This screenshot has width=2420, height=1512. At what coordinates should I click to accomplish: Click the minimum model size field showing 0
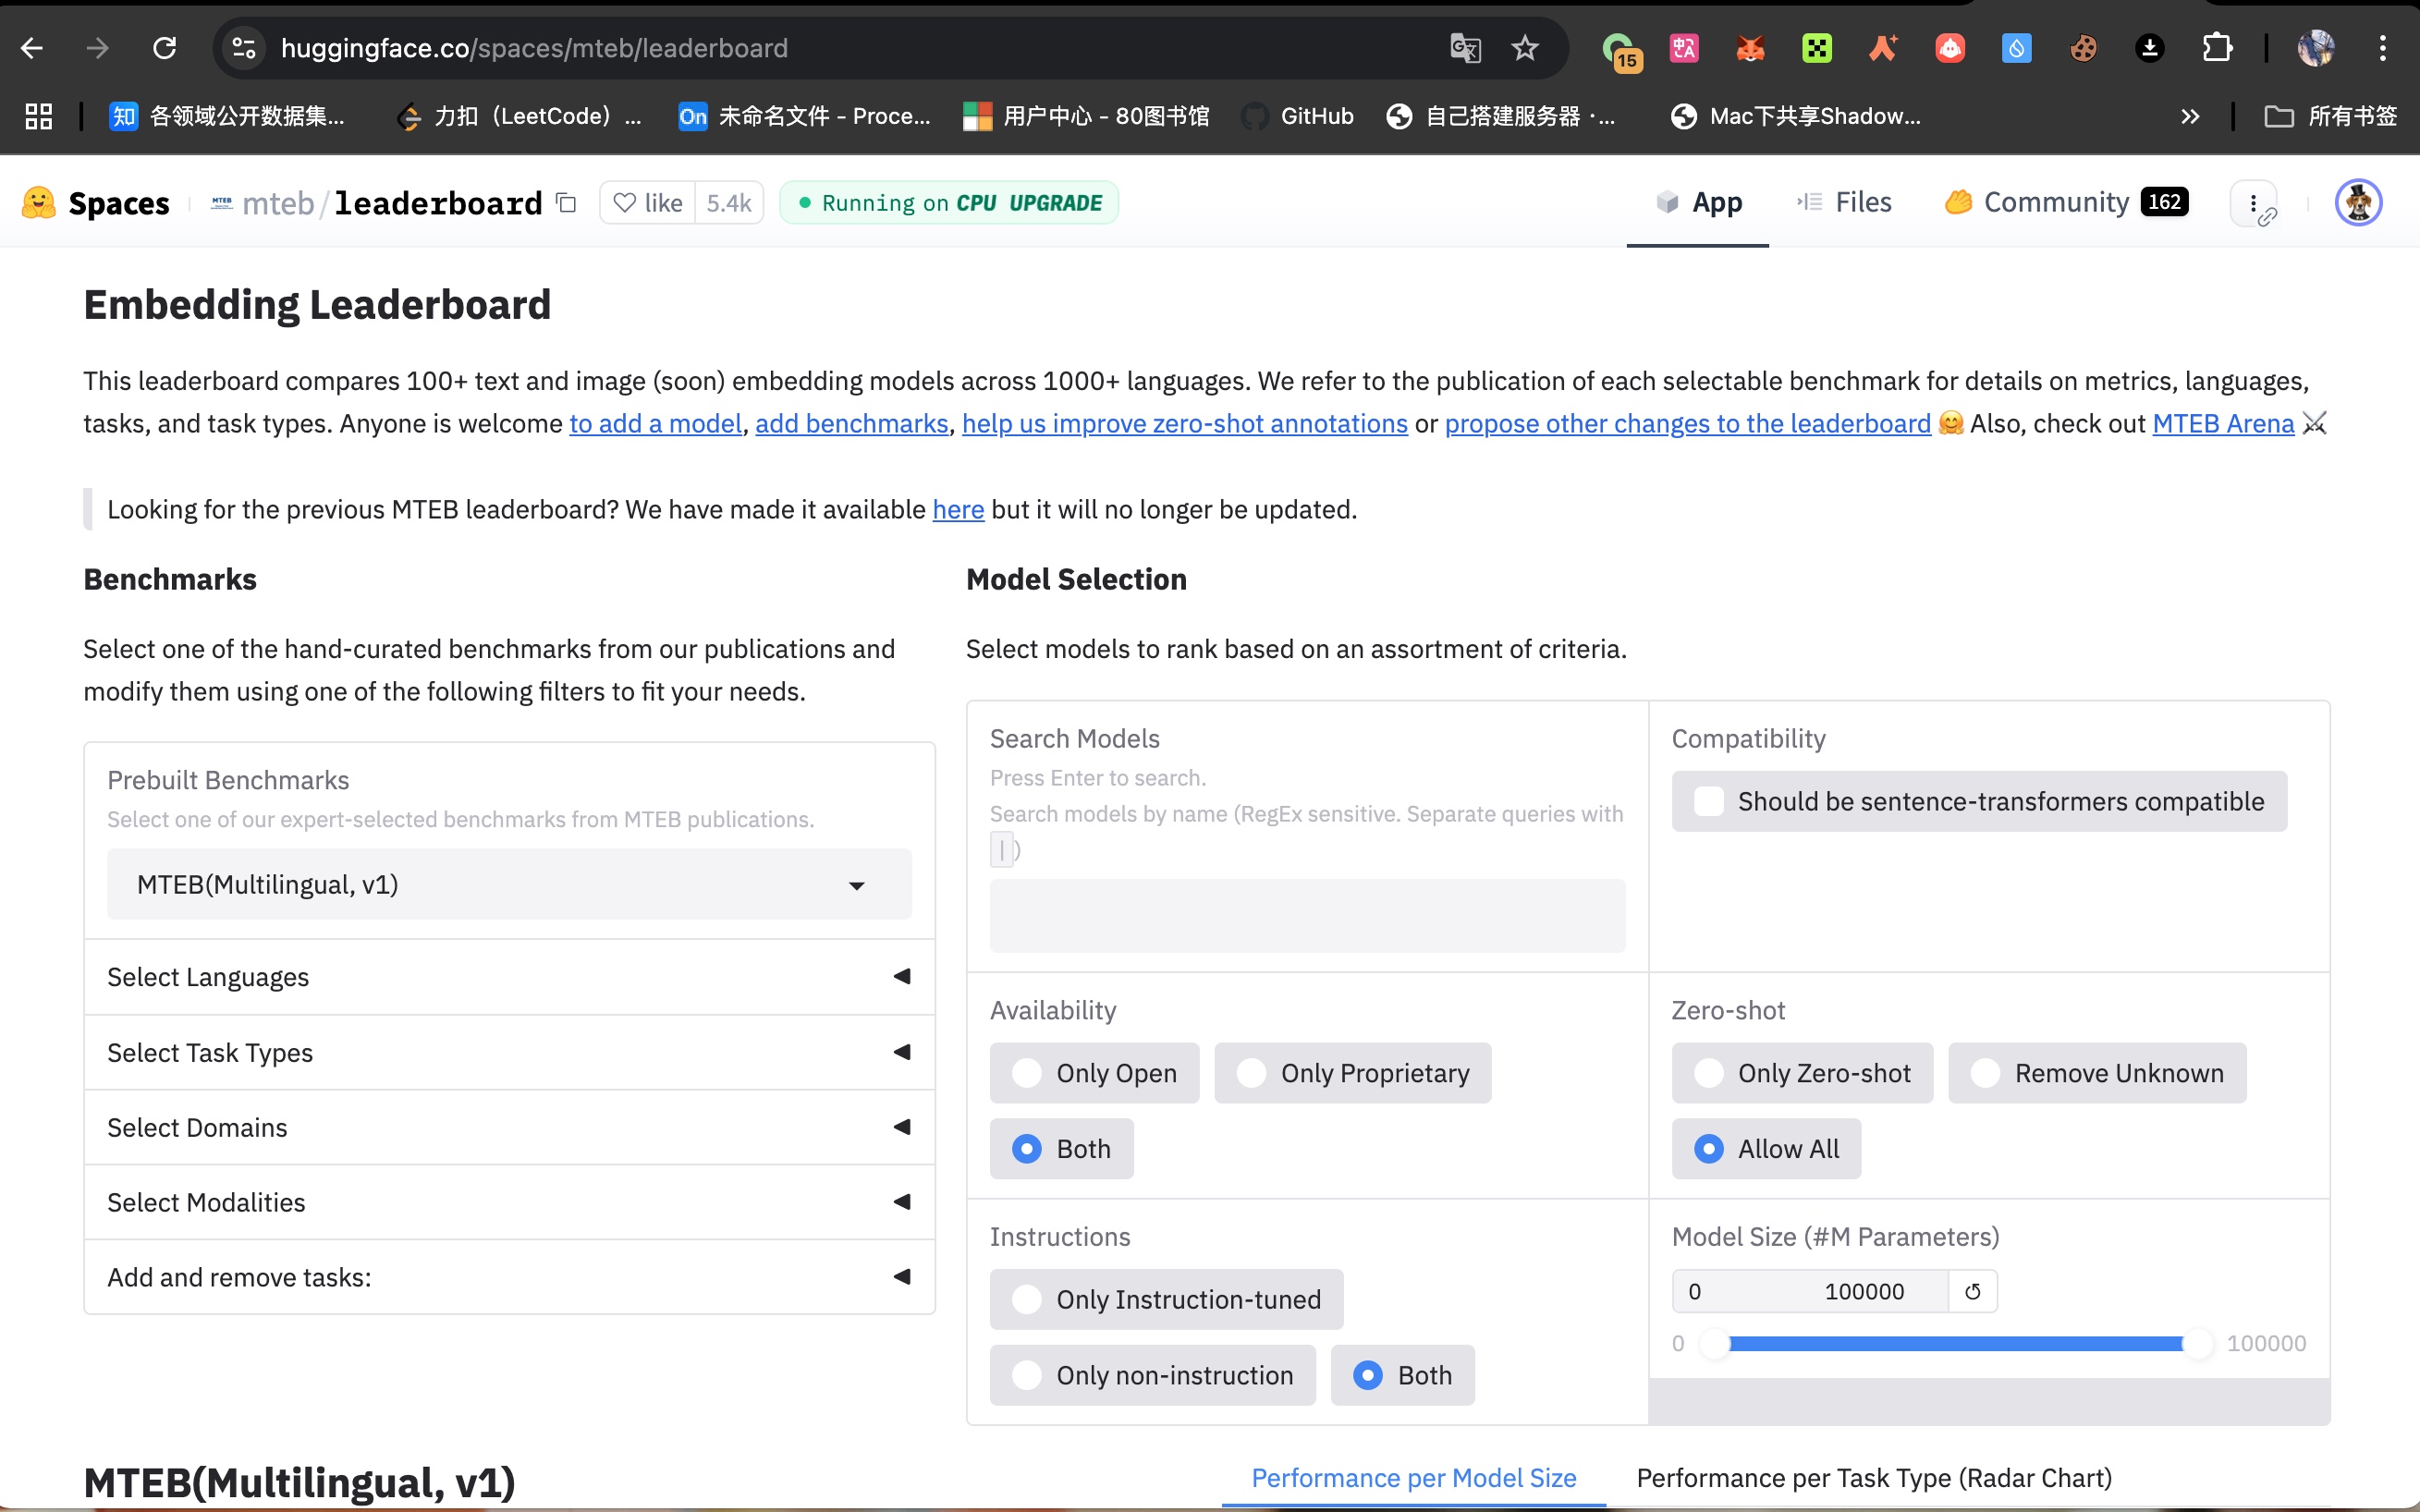[1740, 1291]
